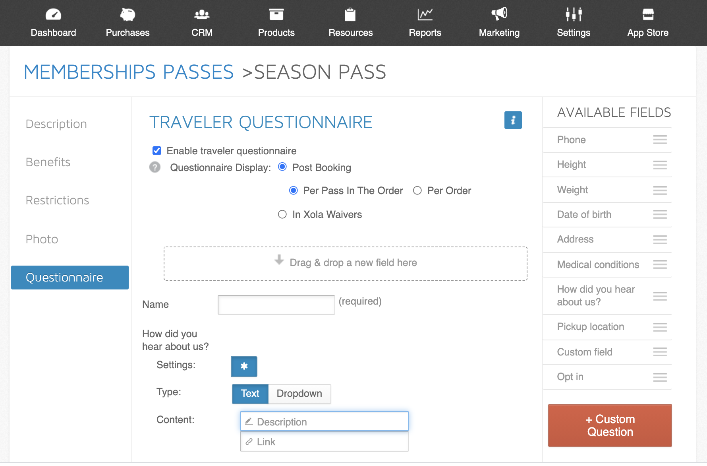Click Questionnaire Display help question mark
This screenshot has width=707, height=466.
[x=155, y=167]
